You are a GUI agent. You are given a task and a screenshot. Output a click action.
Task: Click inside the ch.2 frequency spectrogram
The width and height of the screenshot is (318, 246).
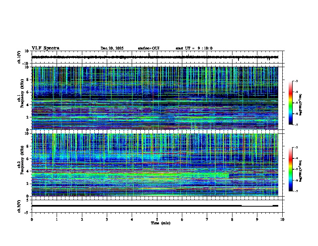point(155,165)
